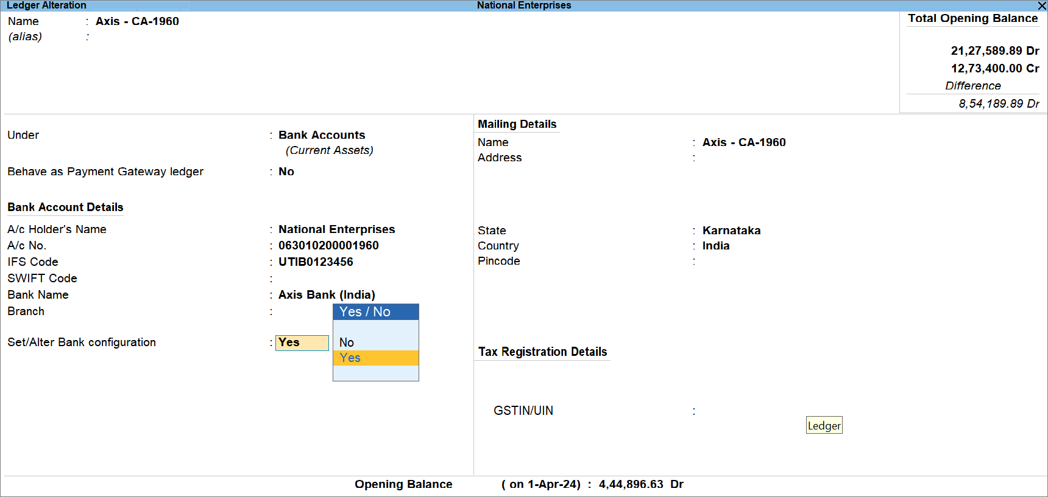The width and height of the screenshot is (1048, 497).
Task: Click the Ledger tooltip label
Action: tap(824, 426)
